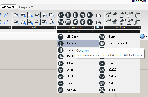This screenshot has height=97, width=148.
Task: Switch to the ARCHICAD ribbon tab
Action: point(8,7)
